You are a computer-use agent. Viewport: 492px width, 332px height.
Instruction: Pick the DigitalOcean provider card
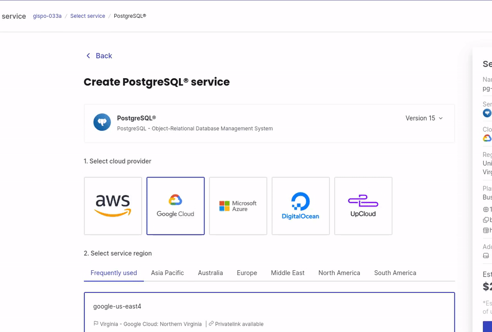[x=301, y=206]
